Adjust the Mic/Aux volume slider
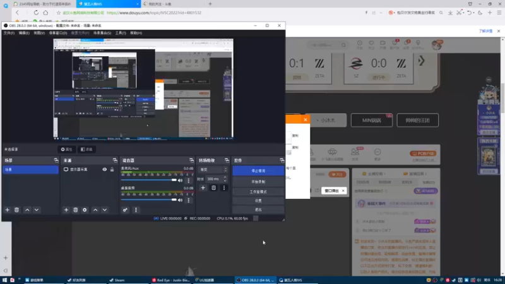This screenshot has width=505, height=284. tap(149, 180)
